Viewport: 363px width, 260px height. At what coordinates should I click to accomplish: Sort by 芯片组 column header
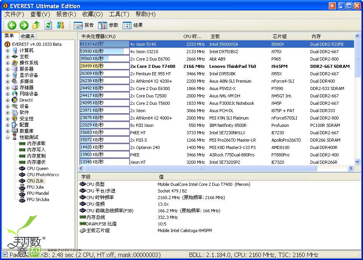point(288,36)
